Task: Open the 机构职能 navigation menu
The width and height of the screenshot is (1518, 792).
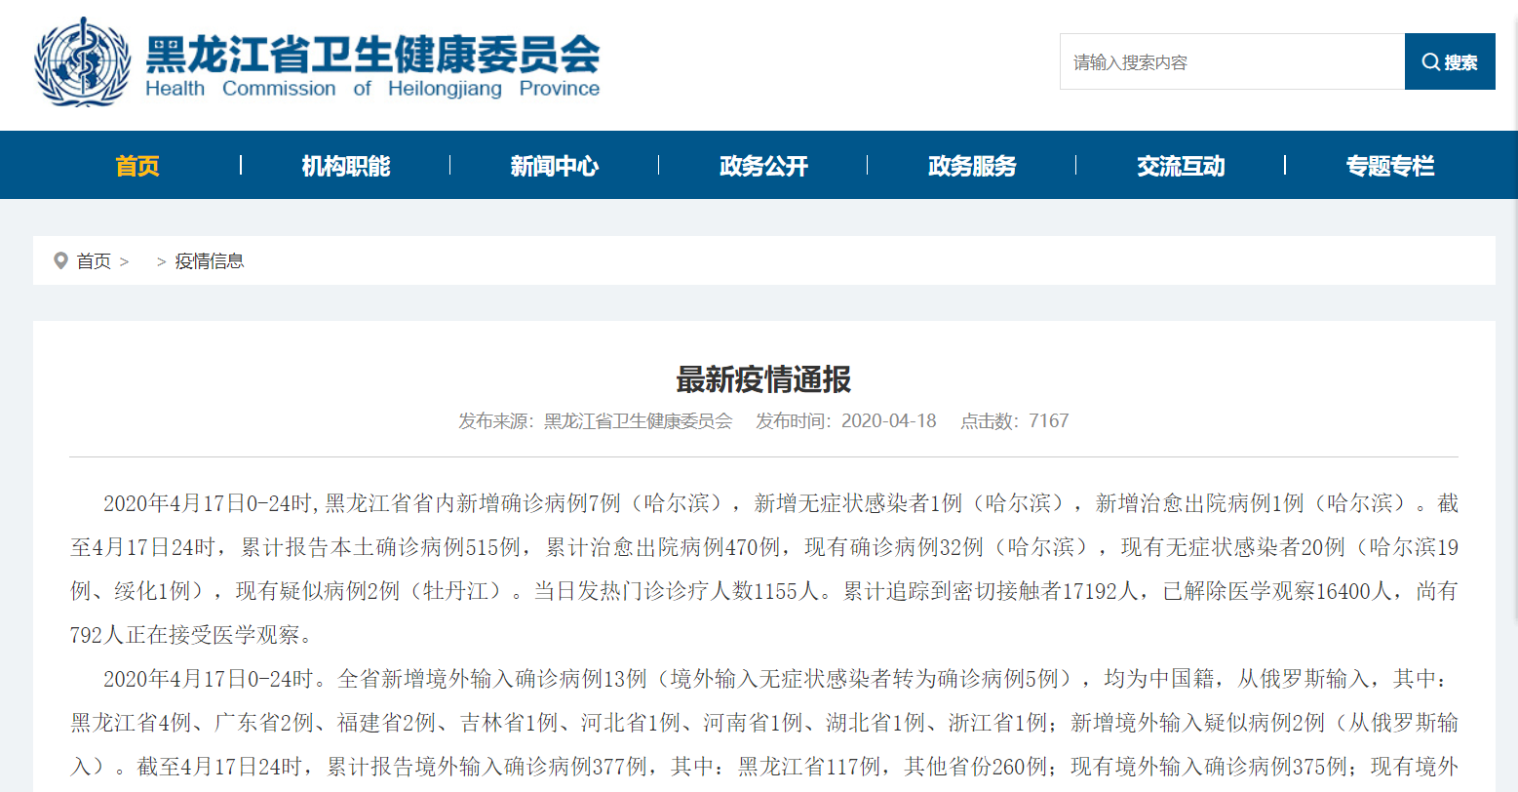Action: click(x=345, y=166)
